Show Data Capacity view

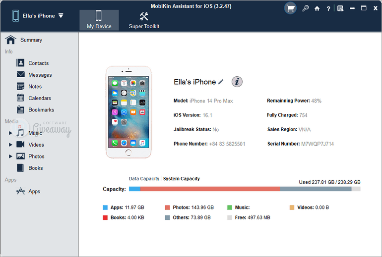(x=144, y=179)
